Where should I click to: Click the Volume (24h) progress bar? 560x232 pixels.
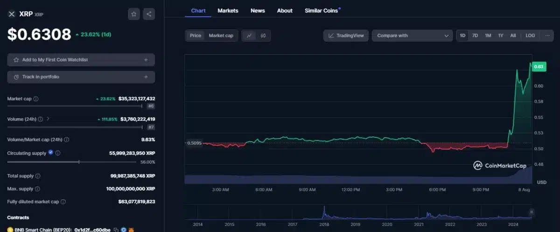click(x=75, y=127)
